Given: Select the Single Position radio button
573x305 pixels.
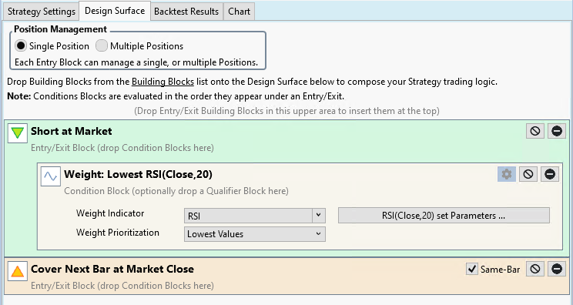Looking at the screenshot, I should [x=21, y=45].
